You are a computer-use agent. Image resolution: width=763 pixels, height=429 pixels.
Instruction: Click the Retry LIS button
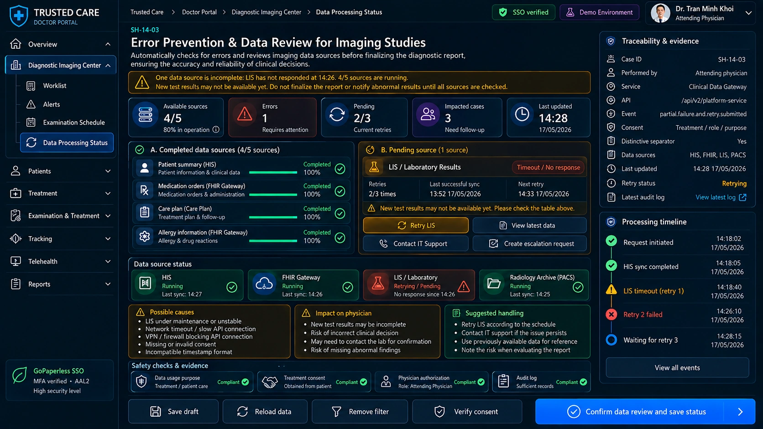point(416,225)
